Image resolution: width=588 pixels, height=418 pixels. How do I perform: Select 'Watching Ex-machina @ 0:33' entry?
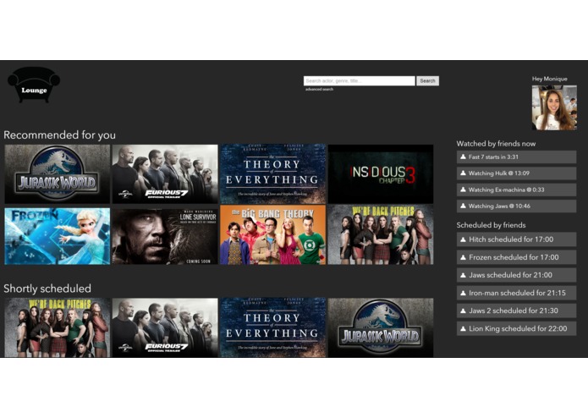coord(516,190)
